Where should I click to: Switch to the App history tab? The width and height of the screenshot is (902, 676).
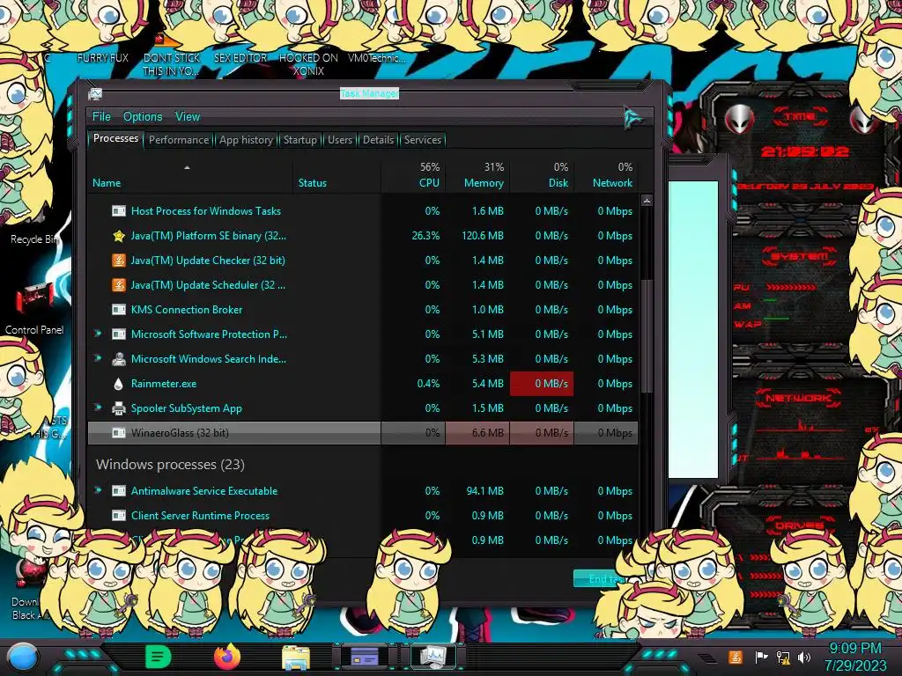pos(247,140)
